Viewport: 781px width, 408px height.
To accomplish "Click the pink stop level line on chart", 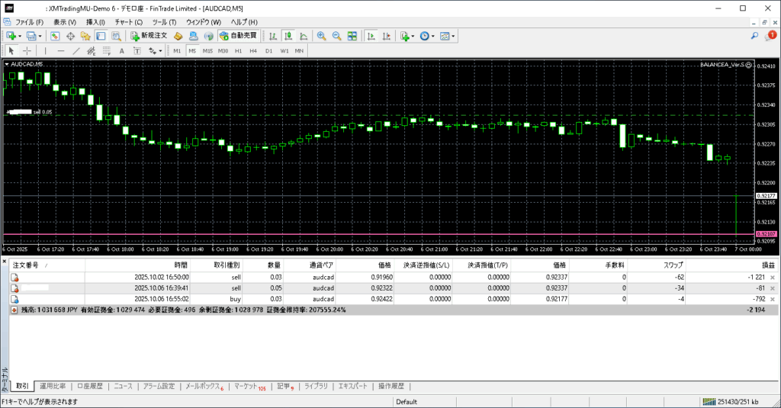I will [x=381, y=233].
